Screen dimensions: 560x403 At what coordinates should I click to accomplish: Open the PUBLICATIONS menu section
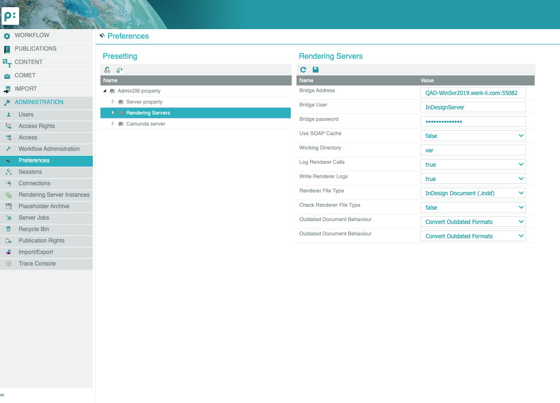[35, 49]
